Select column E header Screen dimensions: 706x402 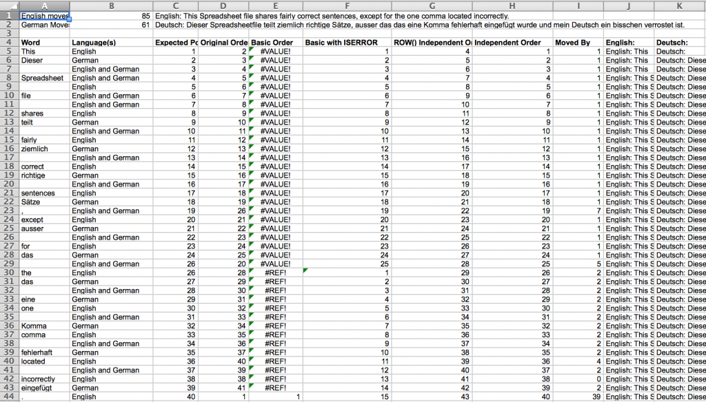tap(276, 6)
